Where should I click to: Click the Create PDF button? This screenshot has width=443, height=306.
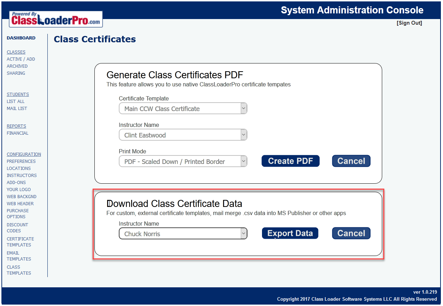[290, 161]
